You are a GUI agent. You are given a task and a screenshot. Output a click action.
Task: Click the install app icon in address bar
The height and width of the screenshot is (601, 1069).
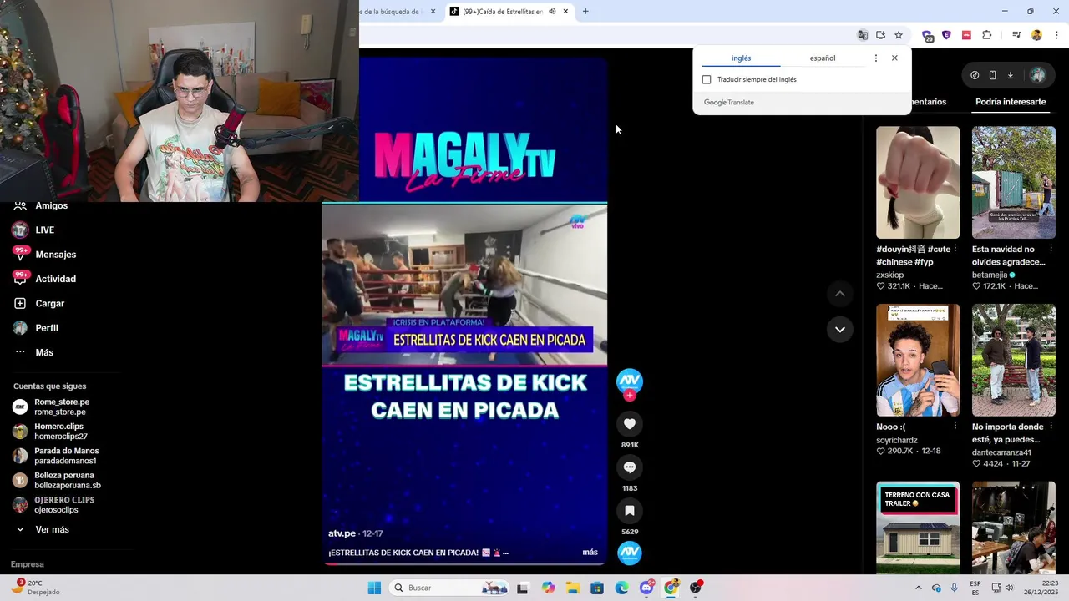(880, 35)
